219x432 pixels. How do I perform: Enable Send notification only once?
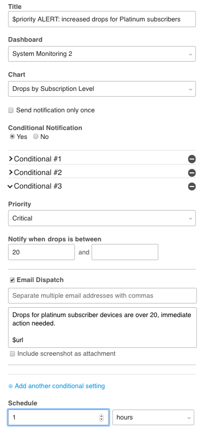tap(11, 110)
